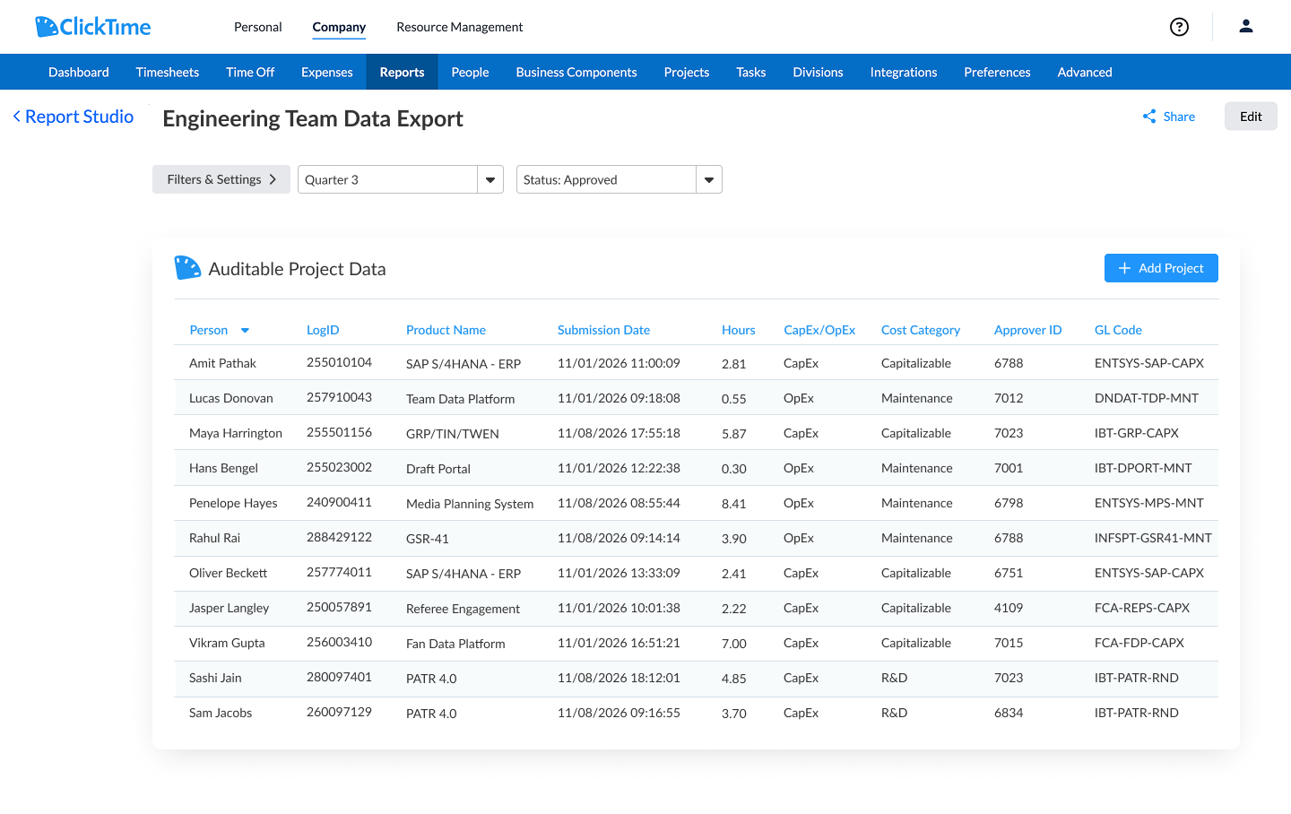This screenshot has height=814, width=1291.
Task: Toggle sort arrow next to Person column
Action: click(245, 331)
